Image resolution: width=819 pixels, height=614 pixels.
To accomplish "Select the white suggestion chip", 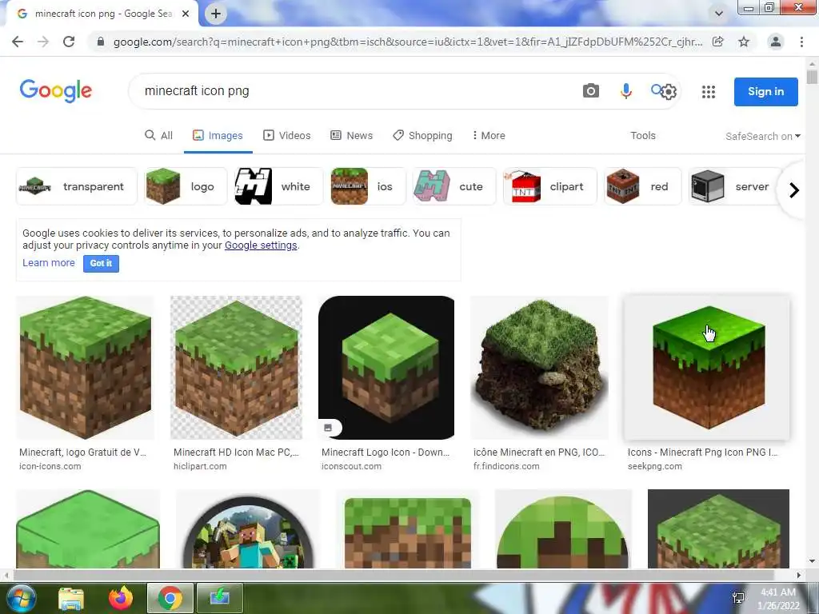I will [278, 186].
